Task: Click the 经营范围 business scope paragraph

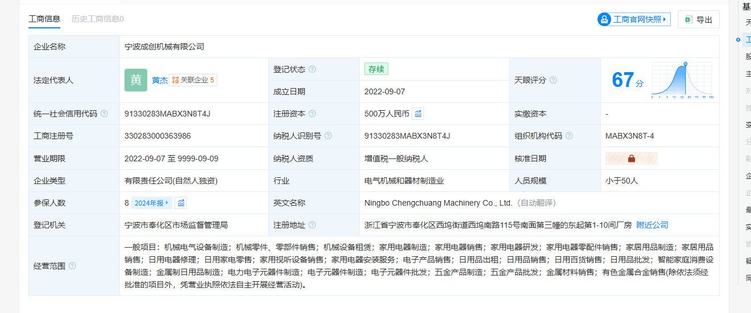Action: tap(419, 266)
